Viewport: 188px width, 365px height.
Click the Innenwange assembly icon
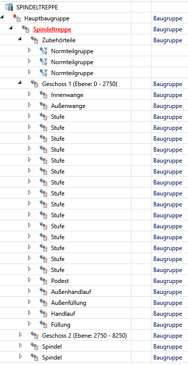click(x=44, y=95)
